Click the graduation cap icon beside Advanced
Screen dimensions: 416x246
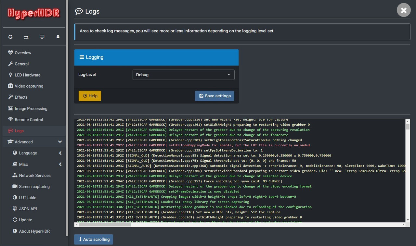[10, 142]
